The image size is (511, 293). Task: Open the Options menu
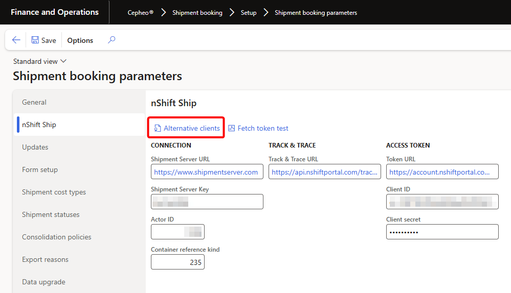80,40
